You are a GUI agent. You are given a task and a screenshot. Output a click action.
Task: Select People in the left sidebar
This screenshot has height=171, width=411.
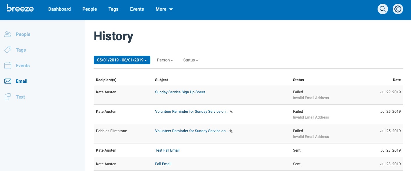tap(23, 34)
